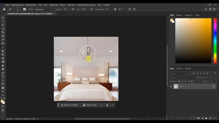219x123 pixels.
Task: Select the Hand tool
Action: tap(3, 87)
